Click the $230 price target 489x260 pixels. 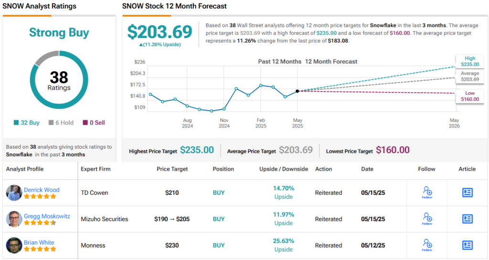(172, 245)
